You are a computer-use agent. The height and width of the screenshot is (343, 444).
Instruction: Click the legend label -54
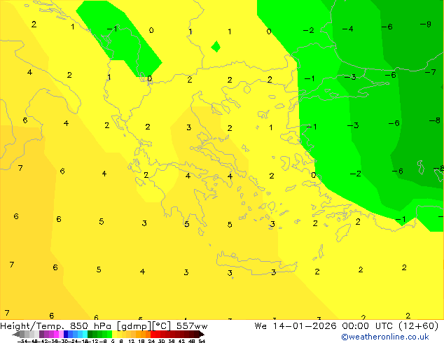pos(24,341)
